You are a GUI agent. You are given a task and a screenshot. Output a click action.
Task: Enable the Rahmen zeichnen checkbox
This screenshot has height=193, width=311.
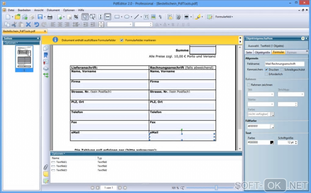pos(249,85)
